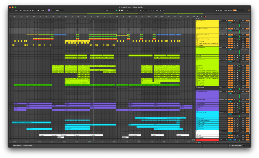Click the green Play button in transport
This screenshot has width=259, height=158.
(117, 10)
